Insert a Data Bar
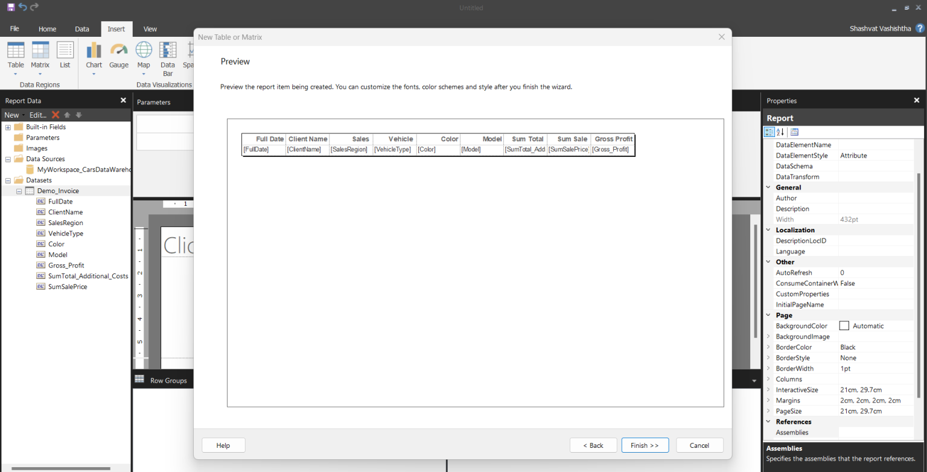The width and height of the screenshot is (927, 472). (x=167, y=57)
